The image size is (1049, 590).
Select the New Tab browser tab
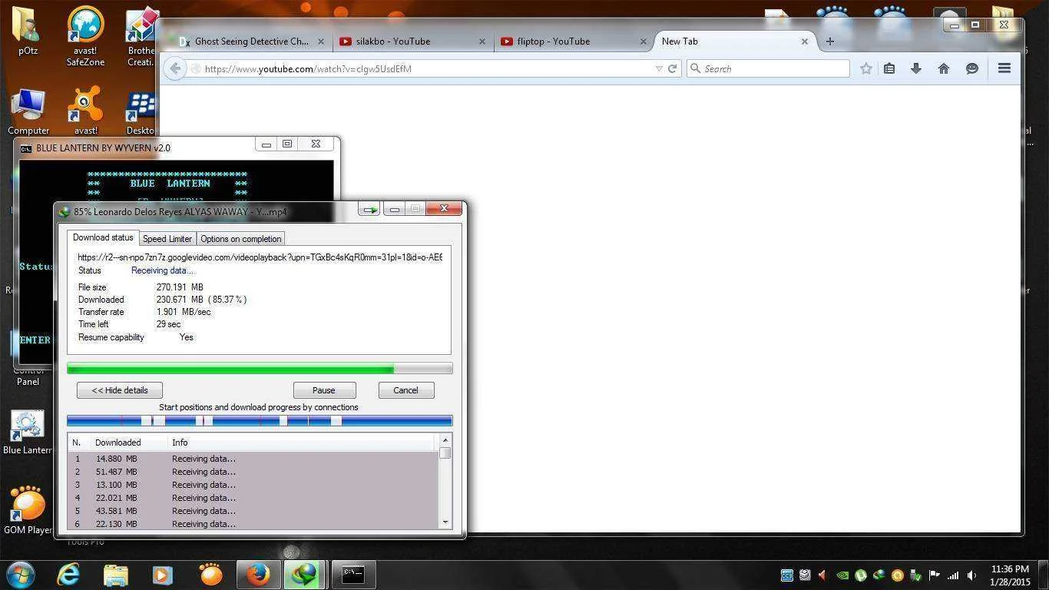point(734,41)
